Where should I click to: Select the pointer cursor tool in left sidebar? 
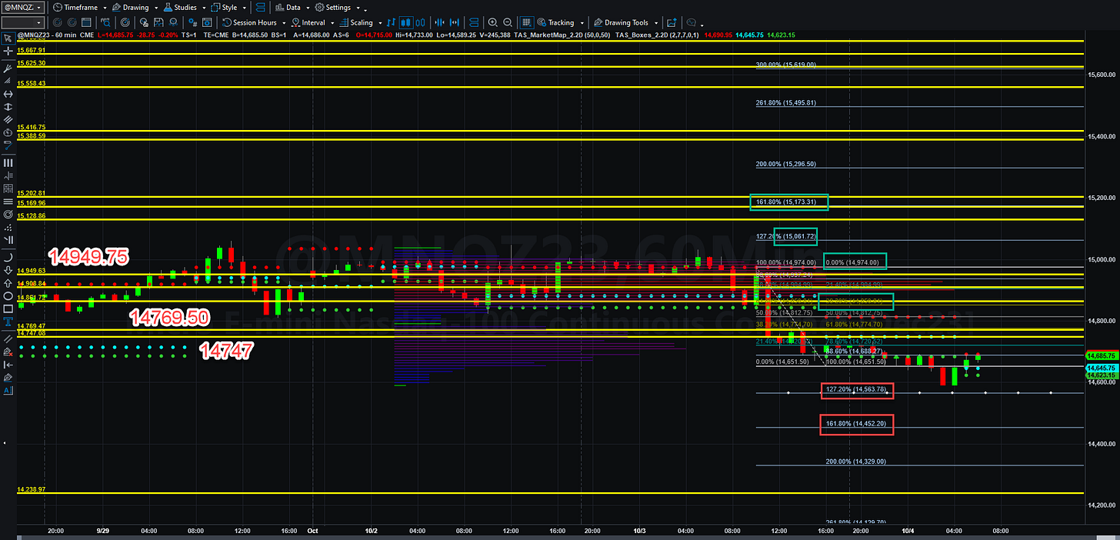[8, 37]
